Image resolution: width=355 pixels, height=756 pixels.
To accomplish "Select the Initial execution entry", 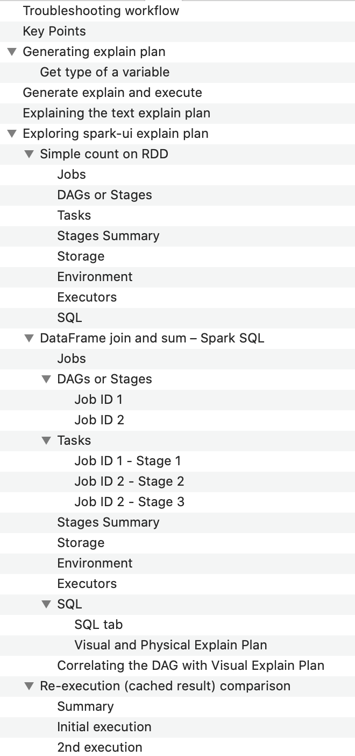I will 104,727.
